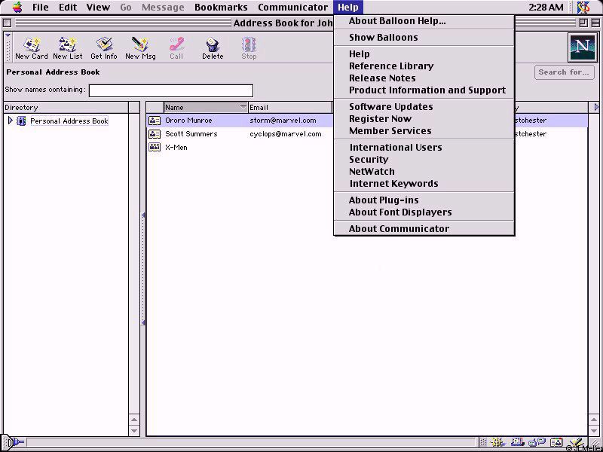The width and height of the screenshot is (603, 452).
Task: Open Navigator from the component bar
Action: click(x=497, y=442)
